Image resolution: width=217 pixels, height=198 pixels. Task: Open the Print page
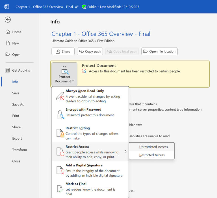16,116
